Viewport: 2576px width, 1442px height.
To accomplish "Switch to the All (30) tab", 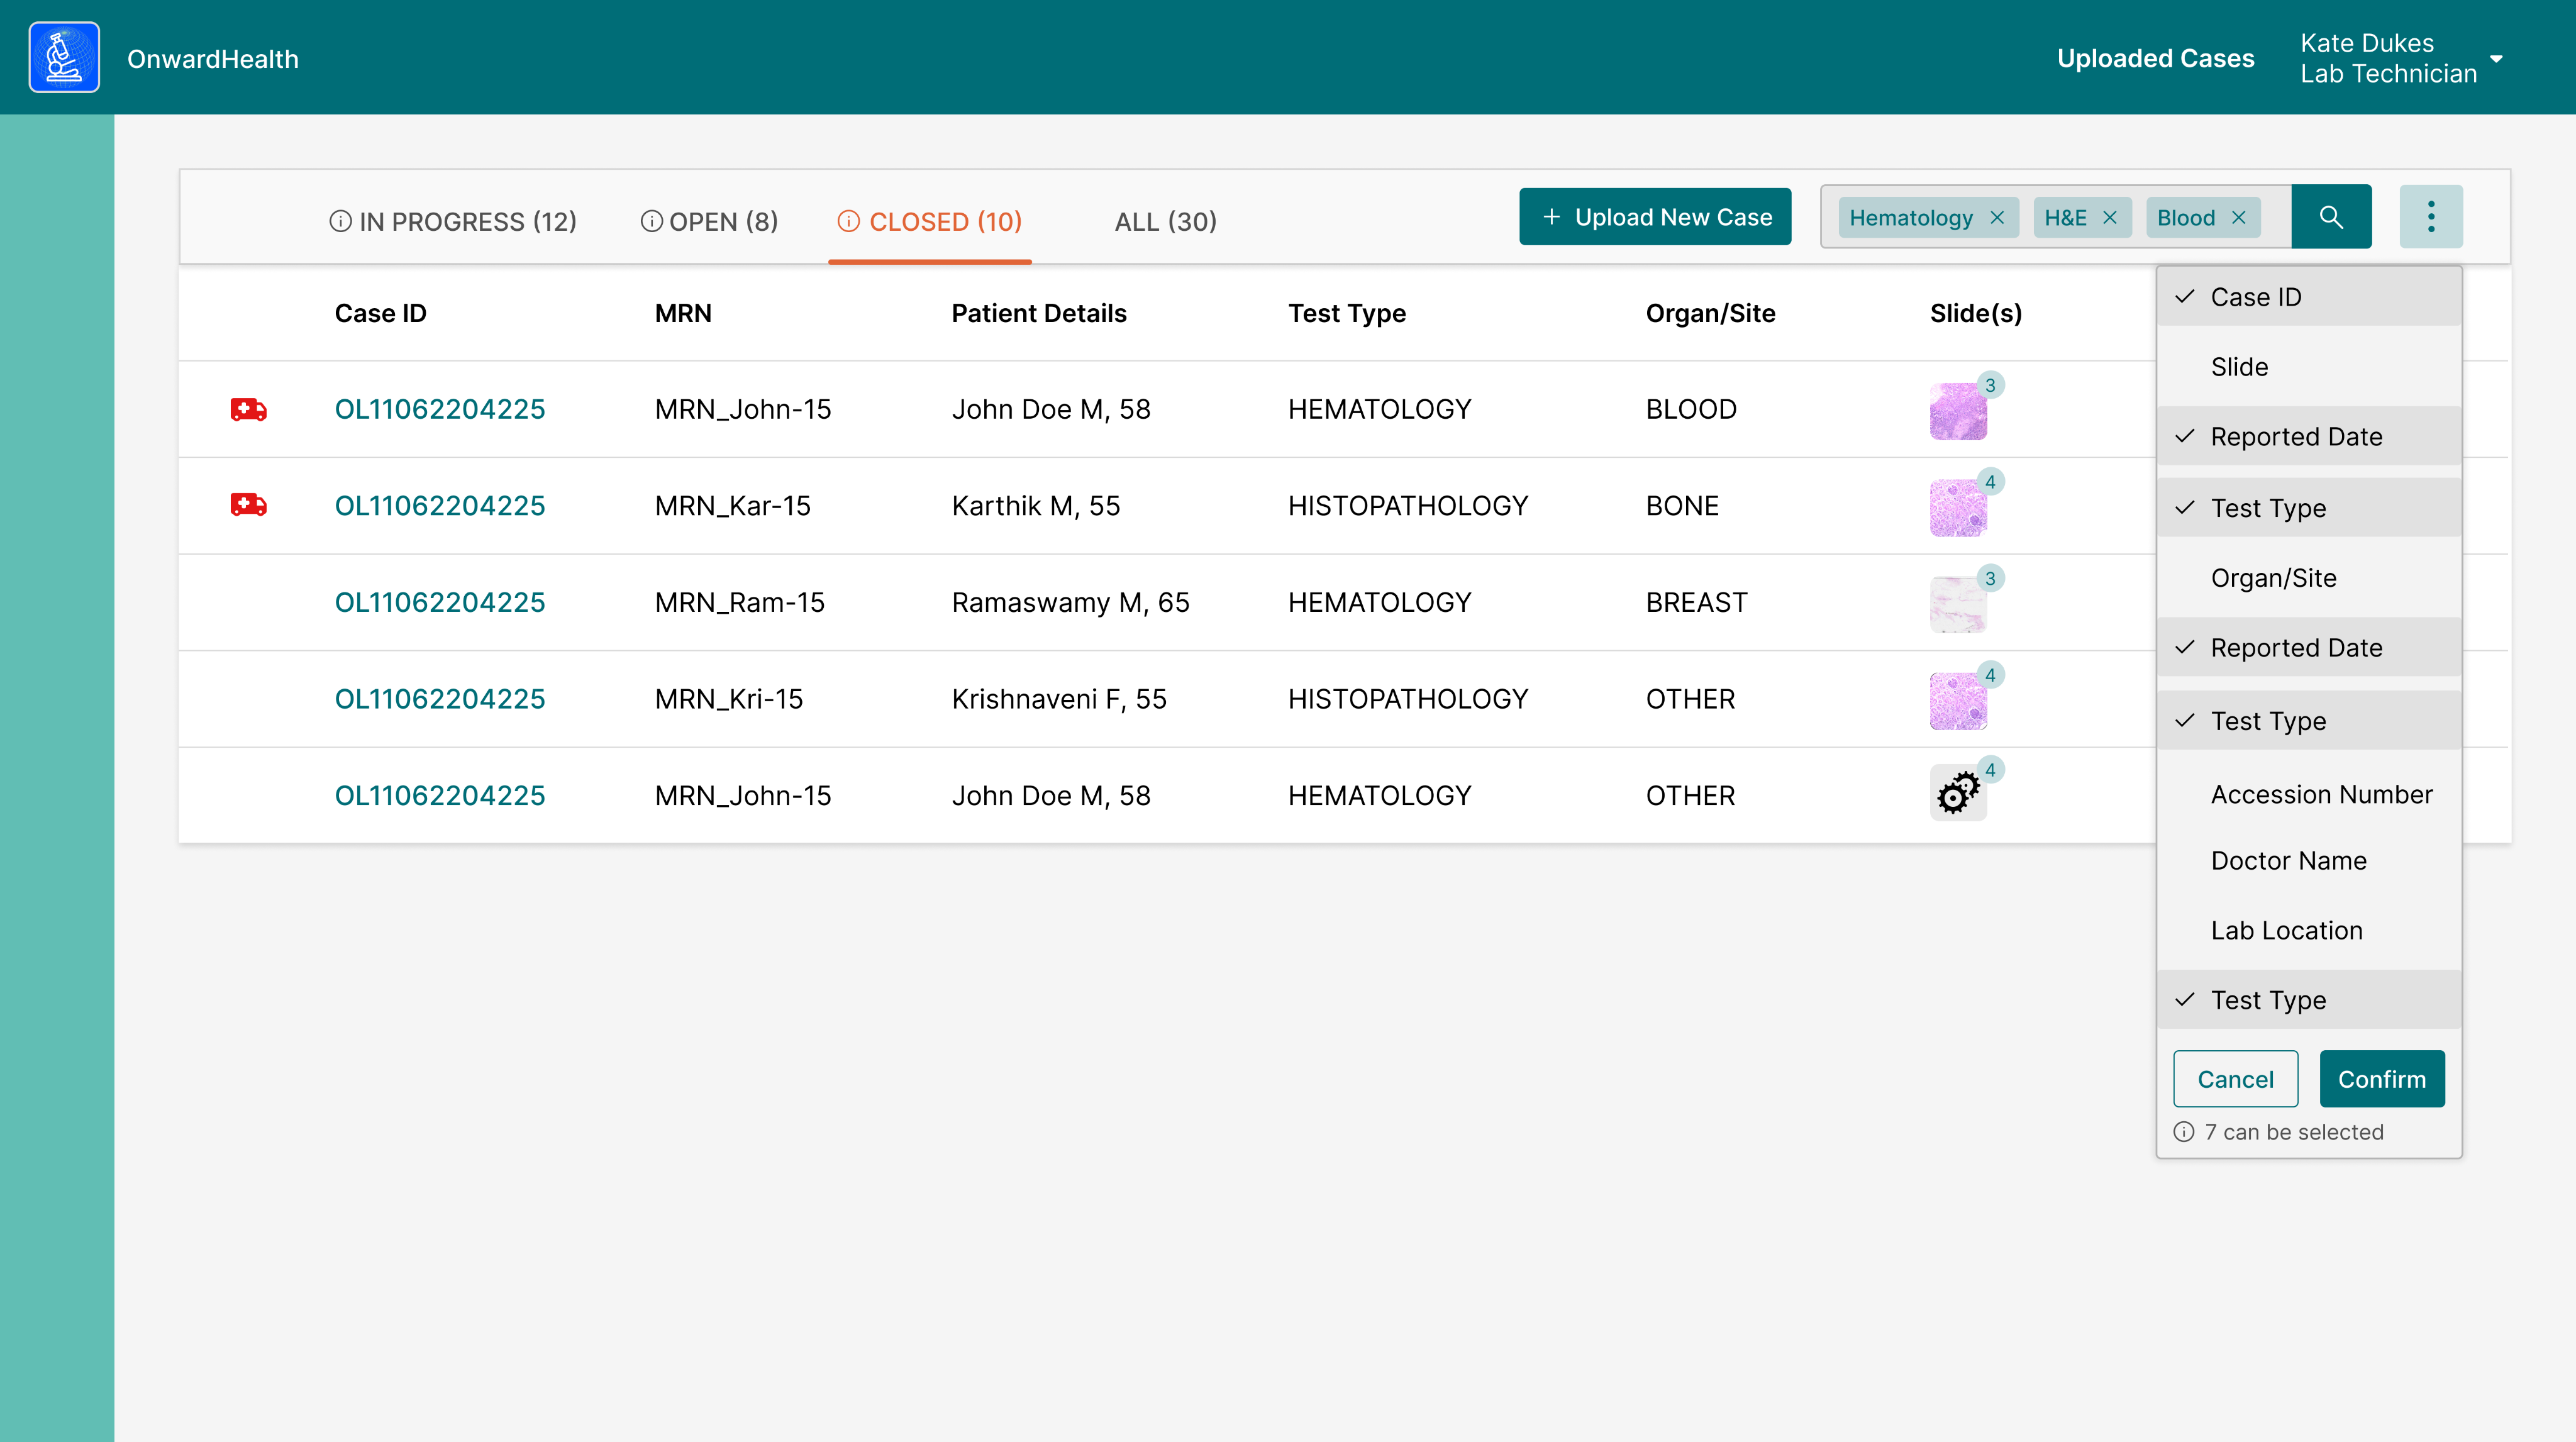I will pos(1165,222).
